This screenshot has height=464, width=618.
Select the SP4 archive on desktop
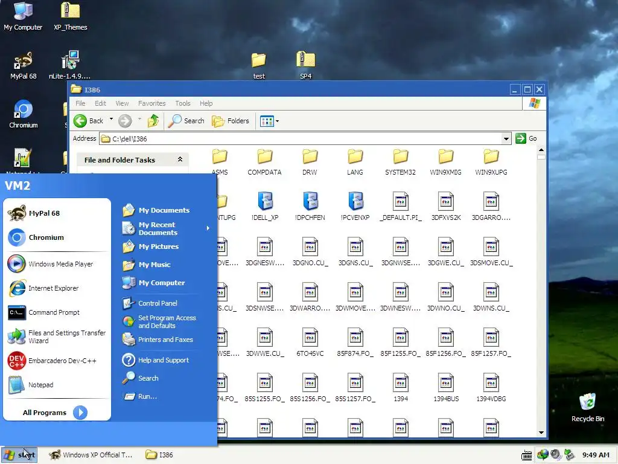306,65
